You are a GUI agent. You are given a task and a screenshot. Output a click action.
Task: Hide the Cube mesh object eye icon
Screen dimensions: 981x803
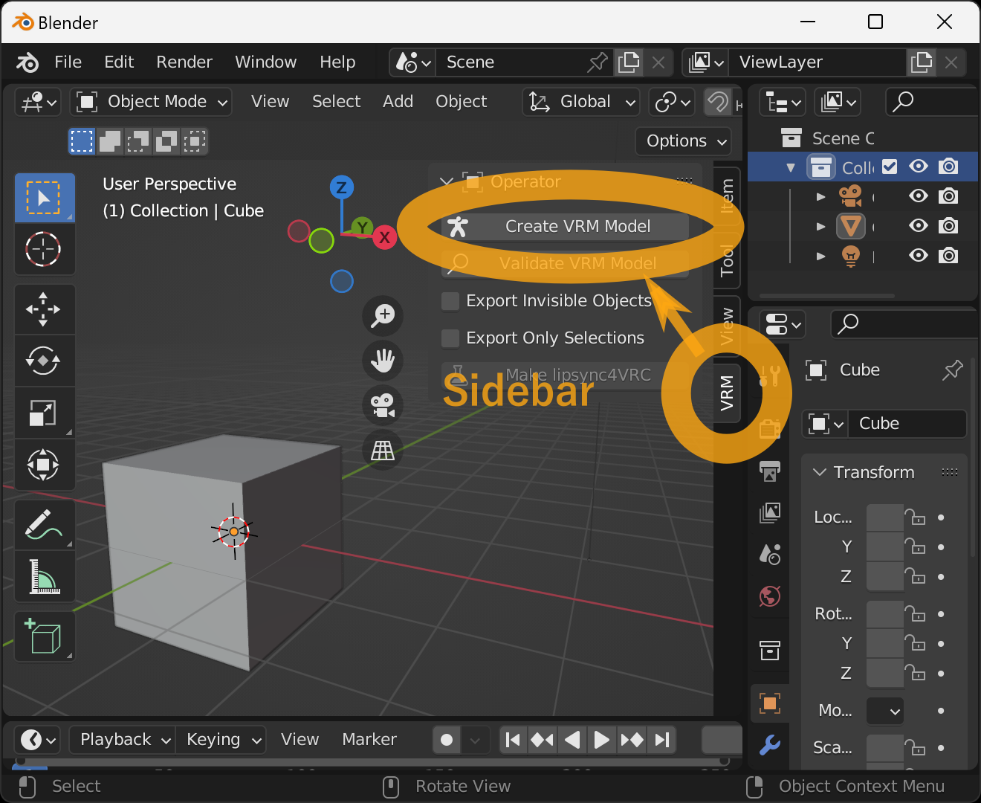pos(919,226)
